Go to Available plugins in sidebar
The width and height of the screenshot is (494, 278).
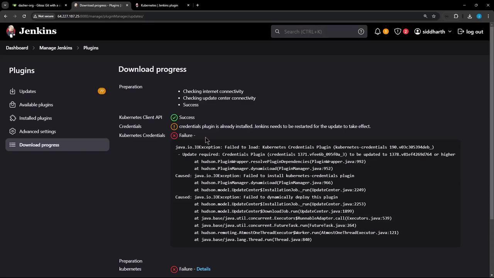(x=36, y=105)
